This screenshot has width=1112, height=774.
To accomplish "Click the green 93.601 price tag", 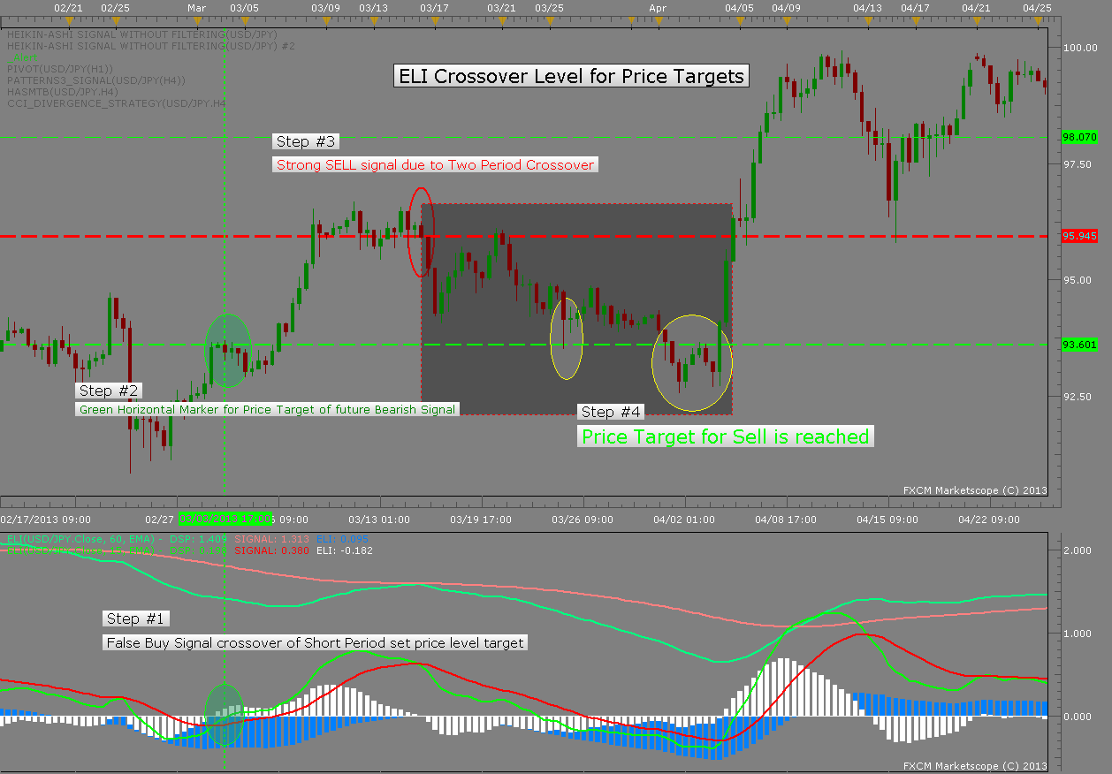I will point(1079,345).
